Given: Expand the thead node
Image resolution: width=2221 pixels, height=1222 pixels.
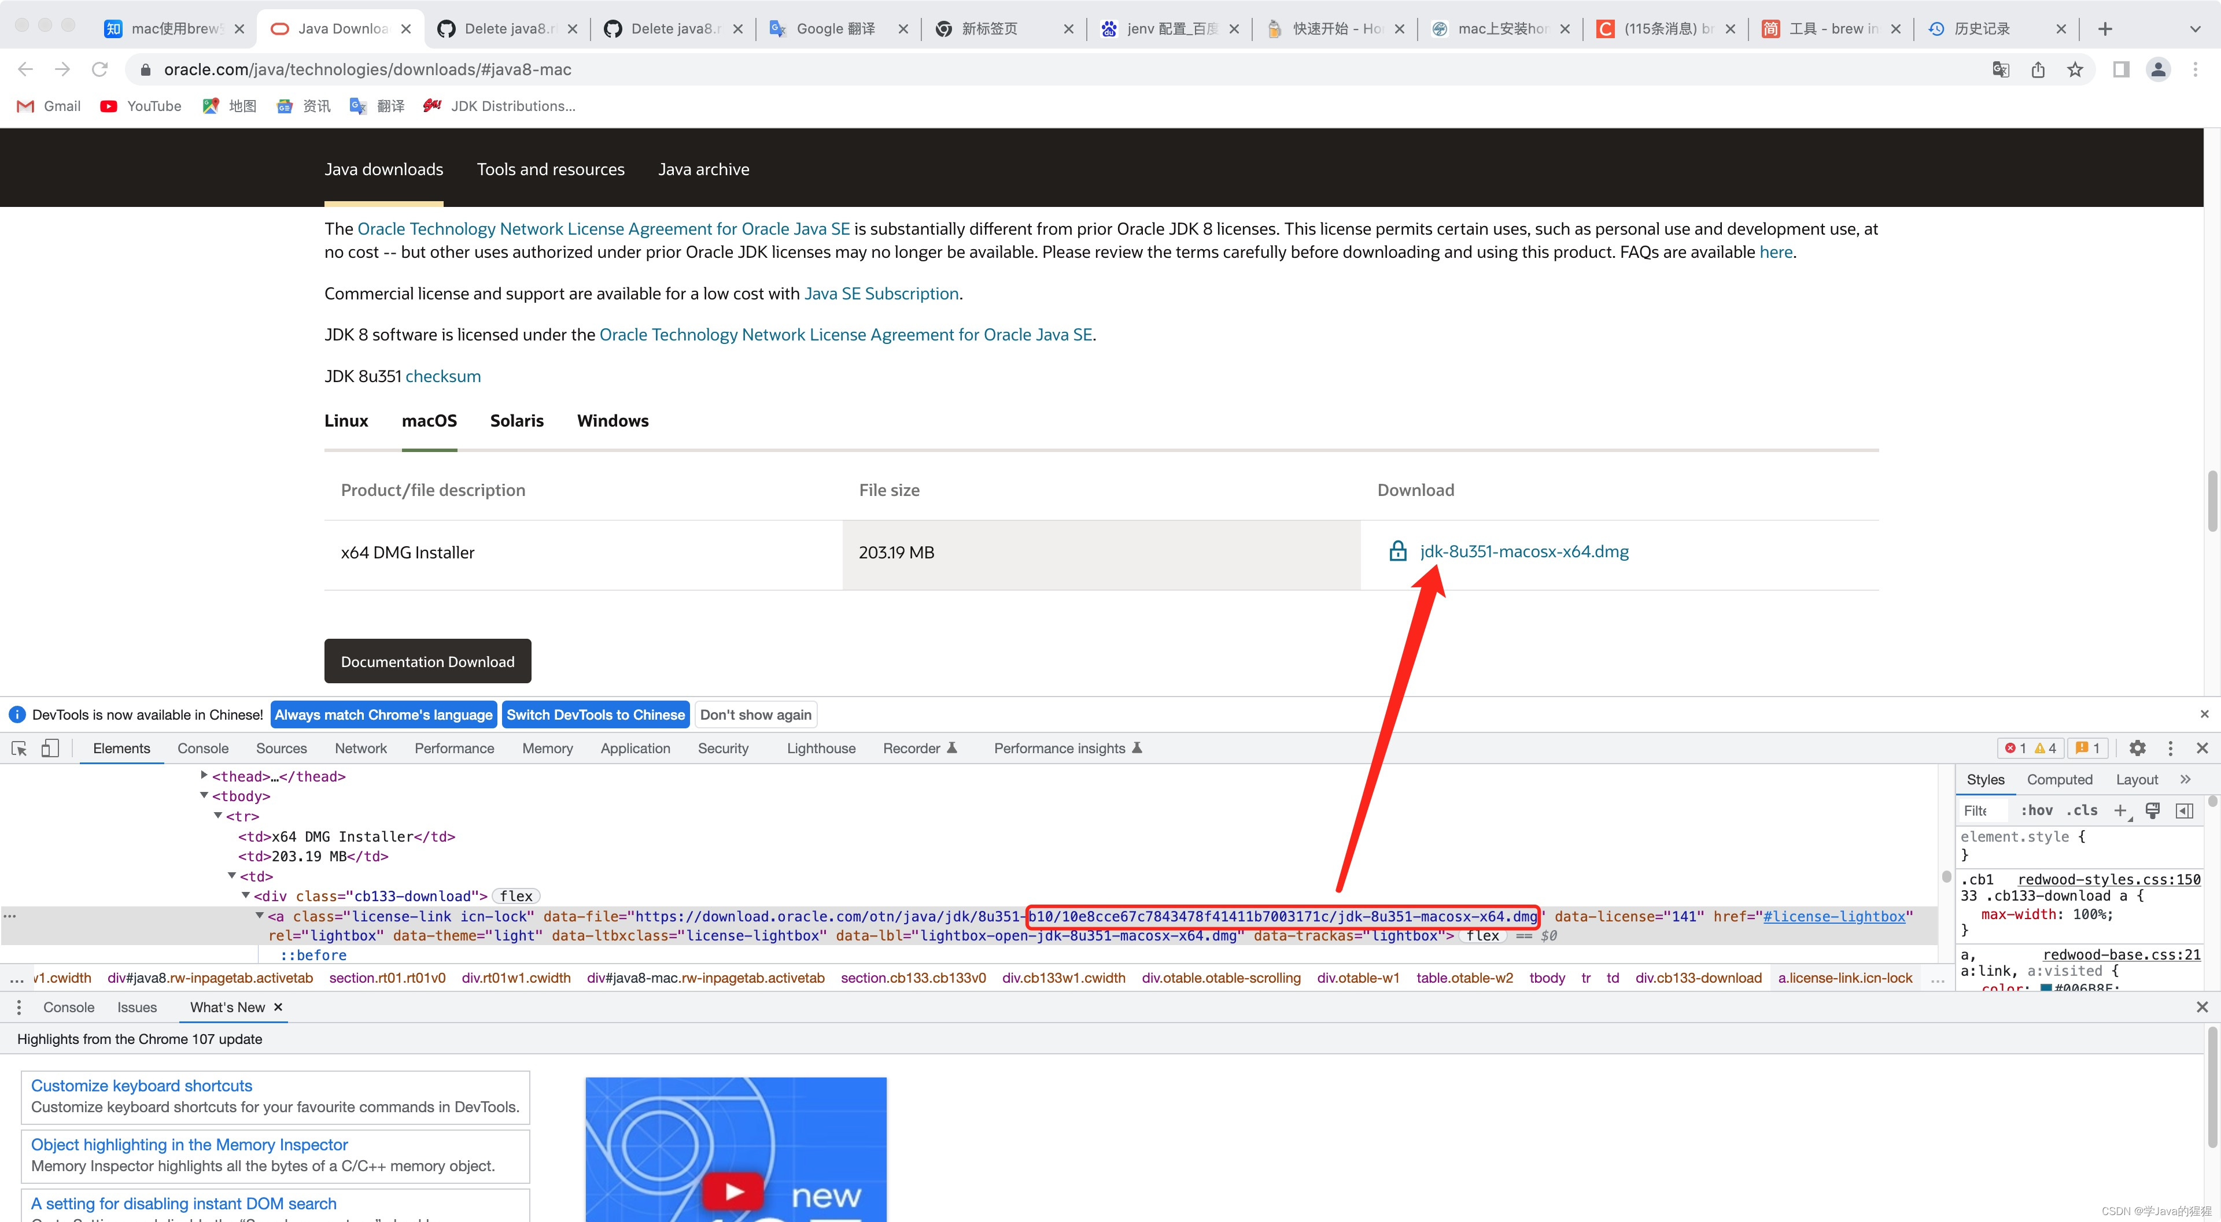Looking at the screenshot, I should tap(204, 775).
